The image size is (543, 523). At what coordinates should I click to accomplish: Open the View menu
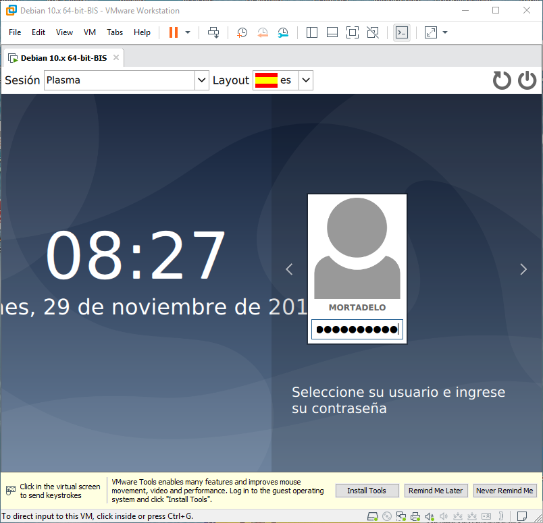pyautogui.click(x=64, y=32)
